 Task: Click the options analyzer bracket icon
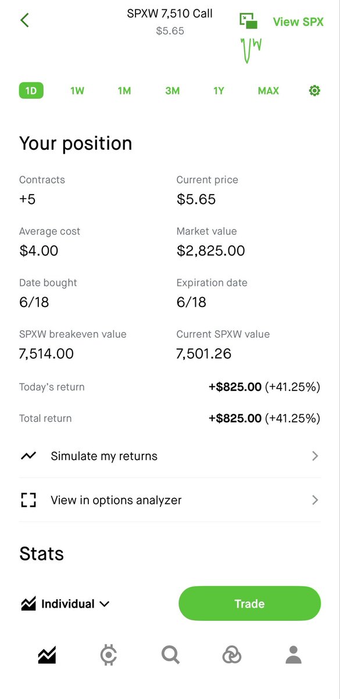tap(28, 500)
